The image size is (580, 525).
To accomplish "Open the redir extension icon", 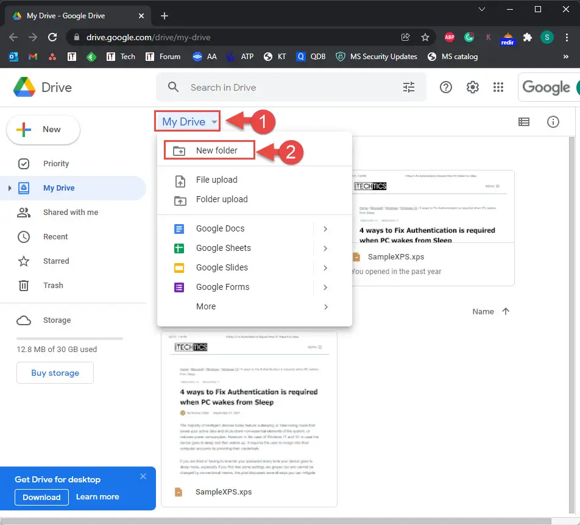I will tap(507, 38).
